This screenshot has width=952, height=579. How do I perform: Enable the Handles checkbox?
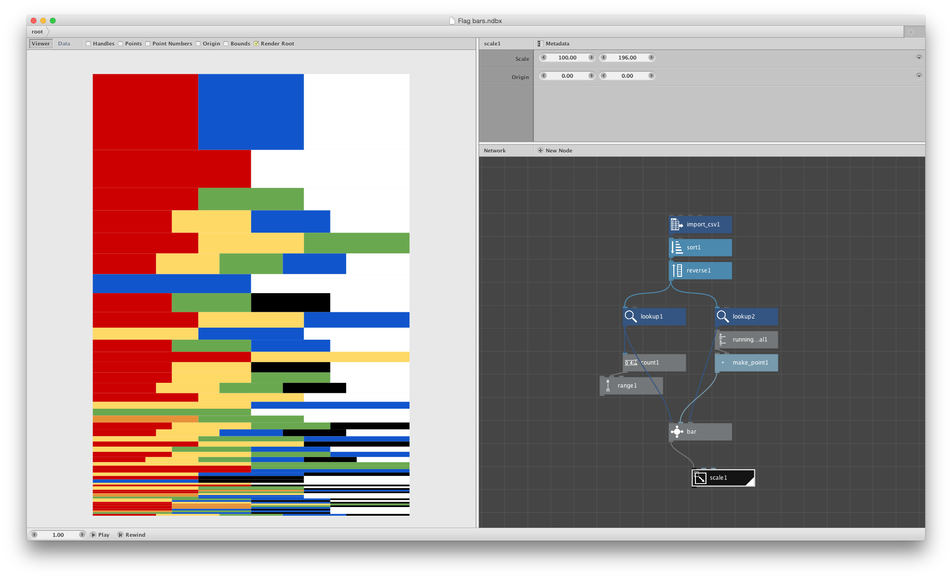click(x=88, y=44)
